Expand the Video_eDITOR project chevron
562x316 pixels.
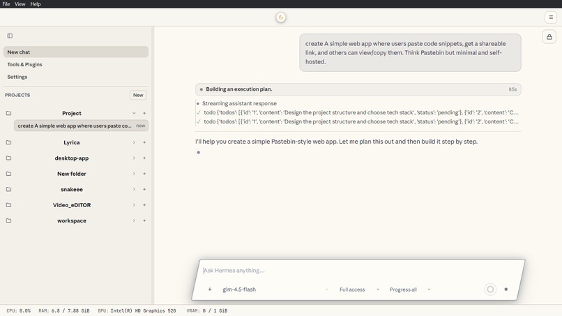pos(134,205)
